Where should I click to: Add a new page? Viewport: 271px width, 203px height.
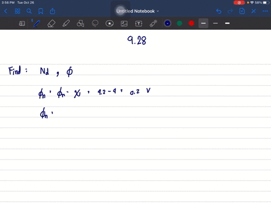pyautogui.click(x=242, y=11)
